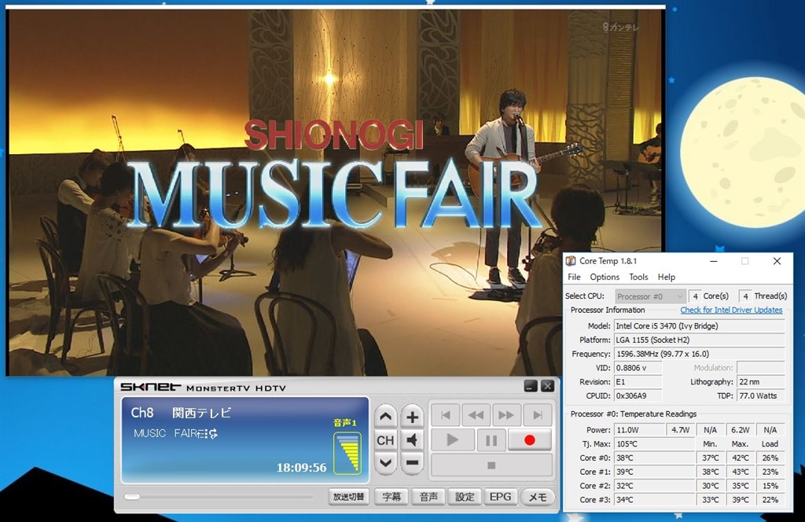This screenshot has width=805, height=522.
Task: Open the EPG program guide
Action: click(501, 497)
